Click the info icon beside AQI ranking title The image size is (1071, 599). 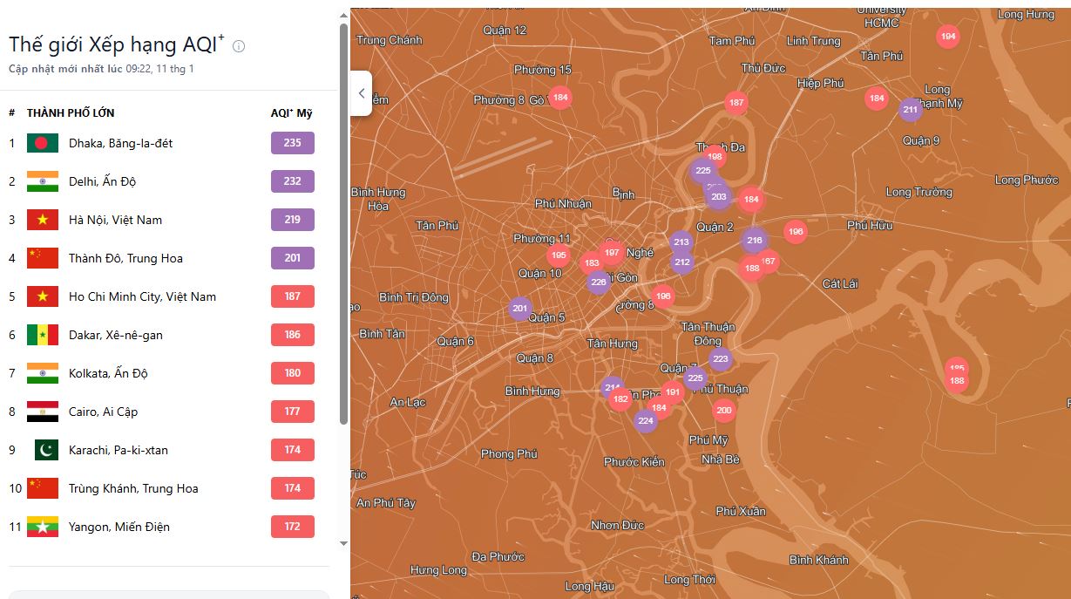239,46
